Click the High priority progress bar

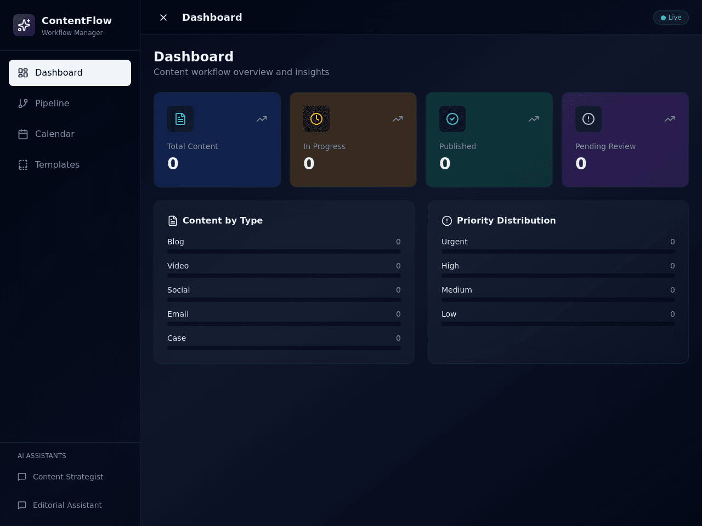click(558, 276)
